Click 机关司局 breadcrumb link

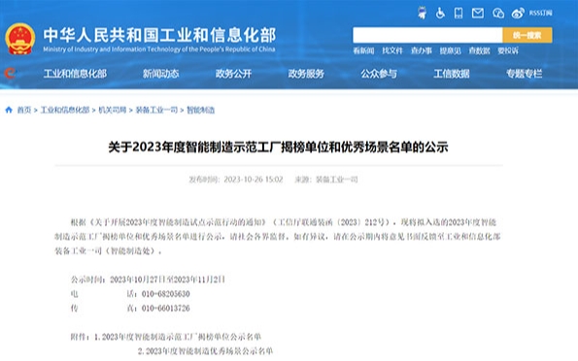[113, 110]
